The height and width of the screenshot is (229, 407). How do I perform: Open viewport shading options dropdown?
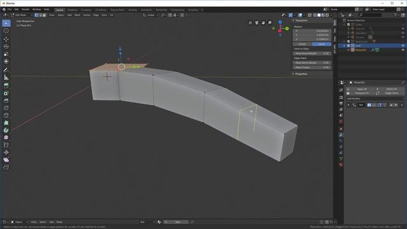331,15
